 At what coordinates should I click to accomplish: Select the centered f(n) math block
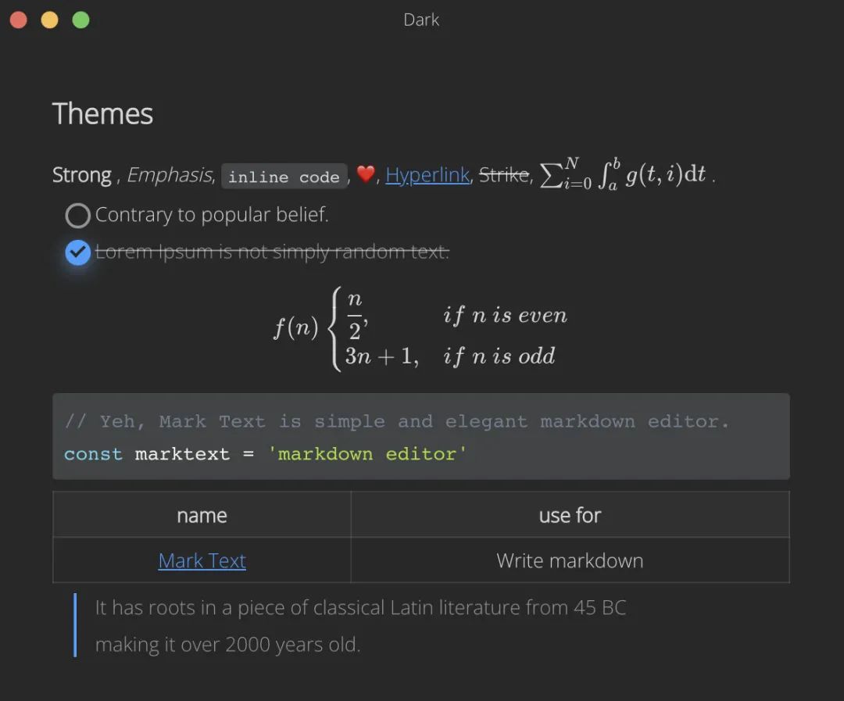tap(422, 328)
